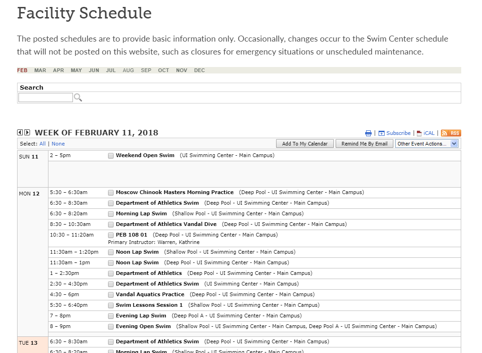Choose the NOV month tab
The width and height of the screenshot is (482, 353).
point(181,70)
